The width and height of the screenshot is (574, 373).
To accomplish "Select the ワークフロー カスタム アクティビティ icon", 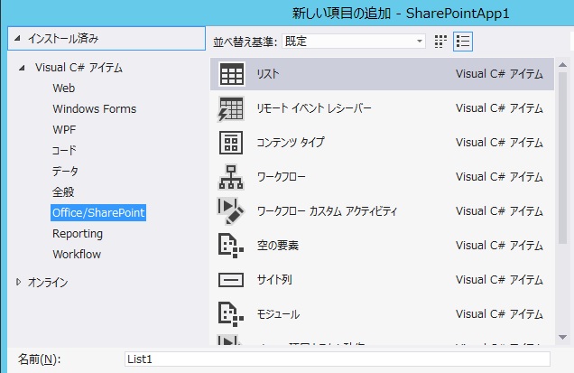I will pyautogui.click(x=231, y=211).
